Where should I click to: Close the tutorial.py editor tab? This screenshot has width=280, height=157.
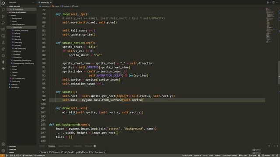tap(51, 3)
